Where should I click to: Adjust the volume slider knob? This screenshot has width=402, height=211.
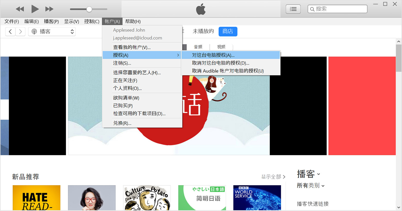pyautogui.click(x=89, y=9)
